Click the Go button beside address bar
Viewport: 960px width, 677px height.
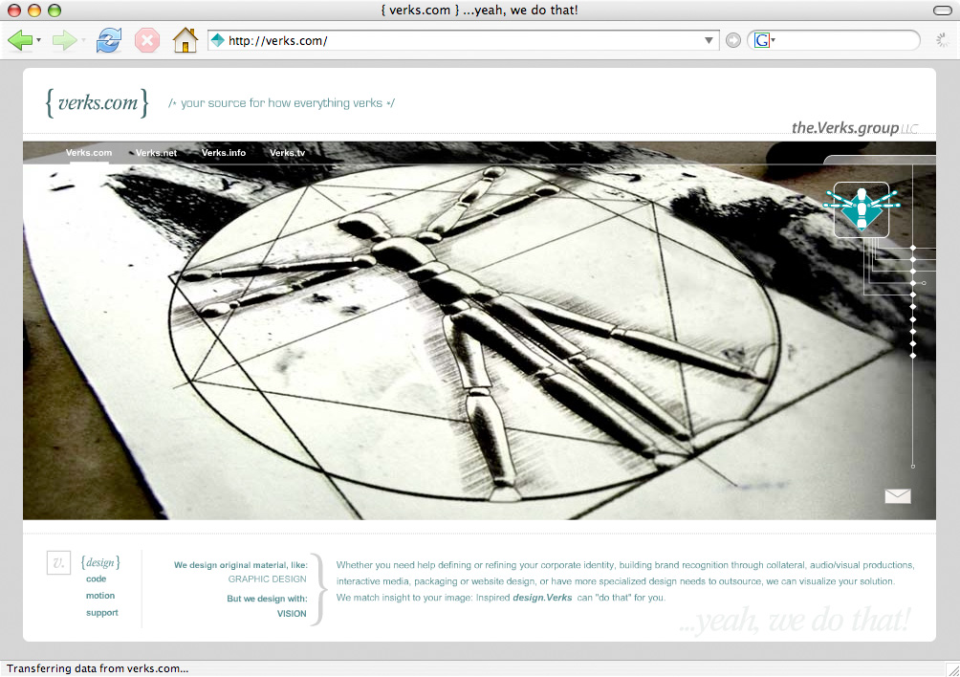pyautogui.click(x=732, y=40)
